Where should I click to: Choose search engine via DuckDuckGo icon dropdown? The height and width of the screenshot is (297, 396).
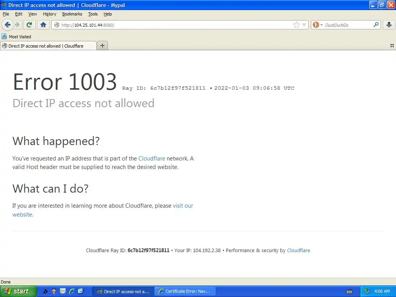(x=317, y=25)
